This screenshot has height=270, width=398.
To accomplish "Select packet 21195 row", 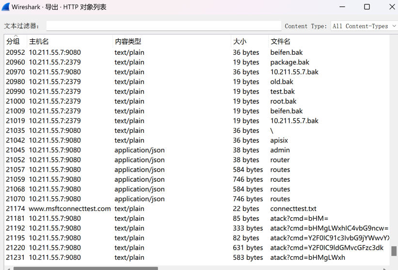I will coord(197,238).
